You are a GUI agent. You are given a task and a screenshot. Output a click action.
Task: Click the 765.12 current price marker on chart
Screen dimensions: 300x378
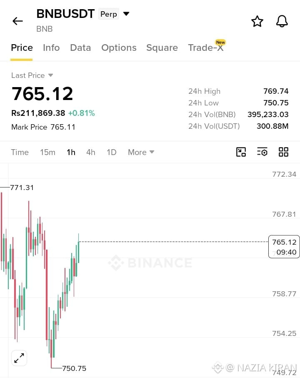coord(284,247)
